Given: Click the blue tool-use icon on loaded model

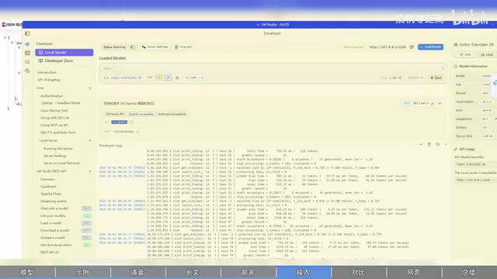Looking at the screenshot, I should click(x=168, y=77).
